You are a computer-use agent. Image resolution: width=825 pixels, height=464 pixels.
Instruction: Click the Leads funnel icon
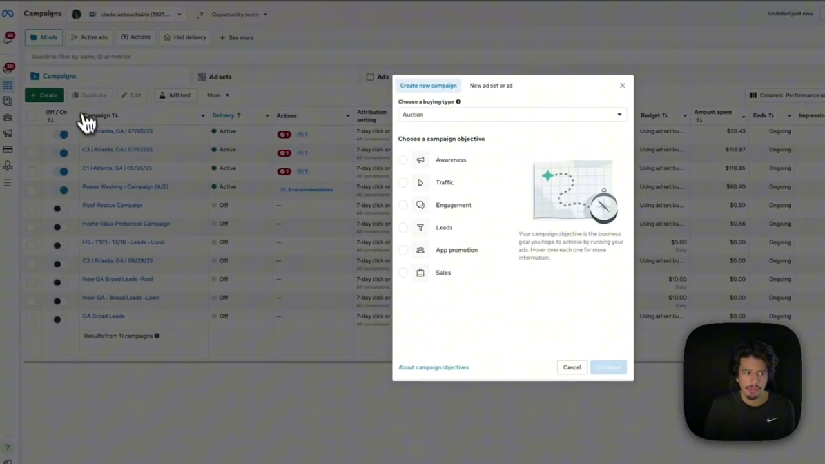(420, 227)
